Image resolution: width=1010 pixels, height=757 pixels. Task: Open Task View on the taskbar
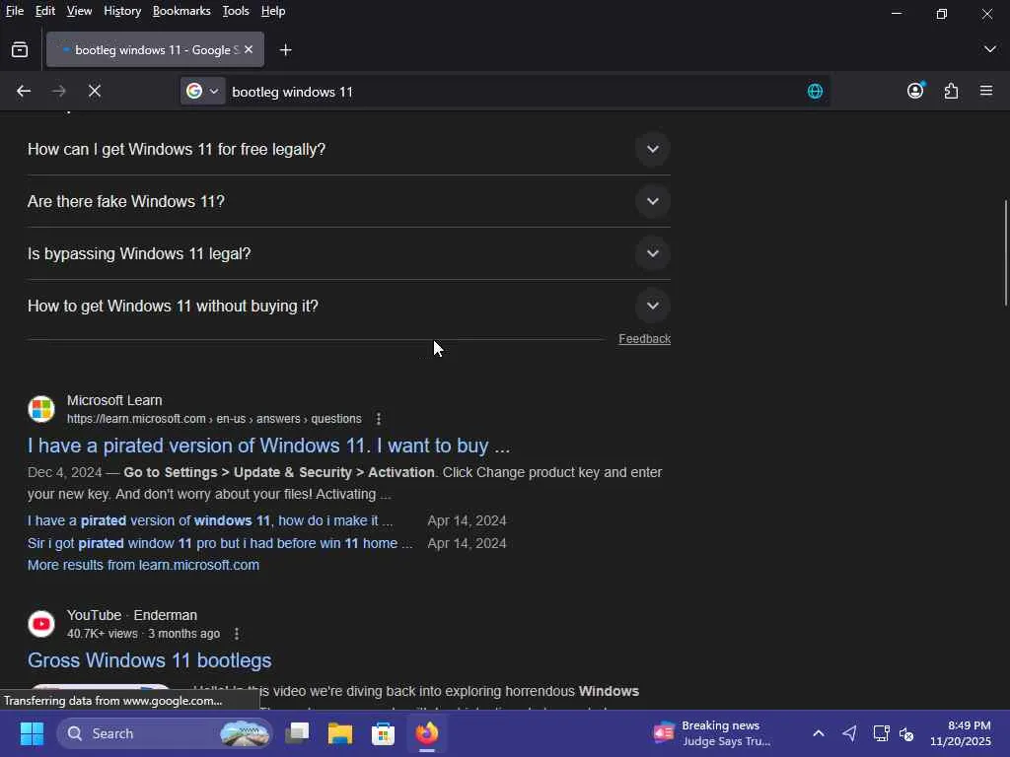[297, 733]
